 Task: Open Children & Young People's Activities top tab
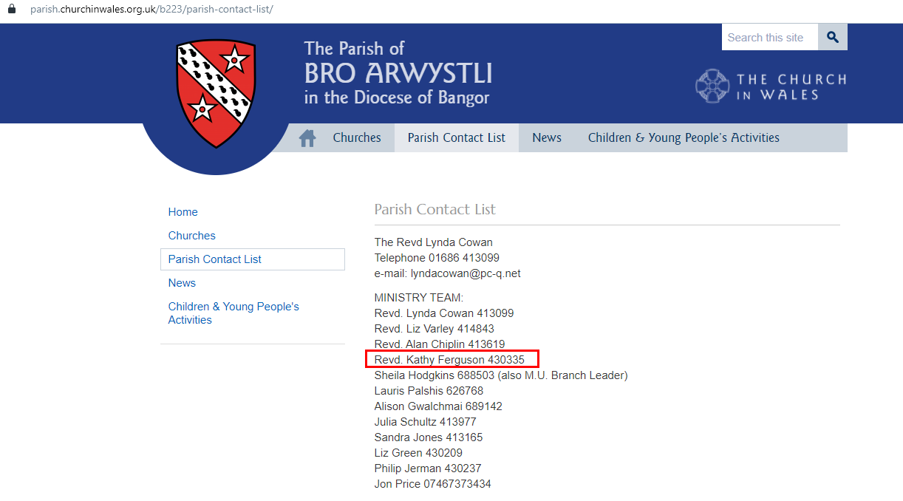click(x=684, y=137)
